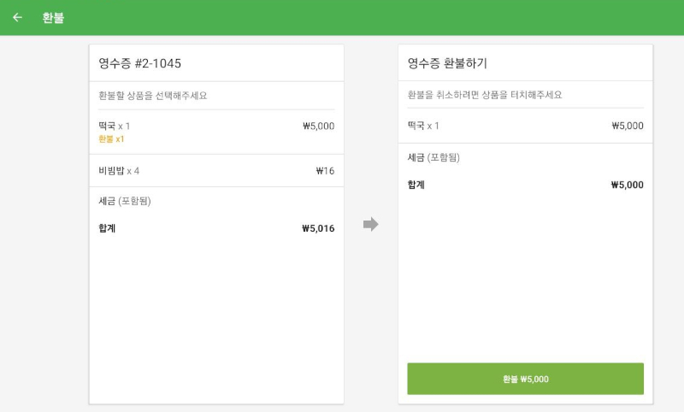Select 떡국 x 1 item in receipt #2-1045
This screenshot has height=412, width=684.
click(216, 132)
